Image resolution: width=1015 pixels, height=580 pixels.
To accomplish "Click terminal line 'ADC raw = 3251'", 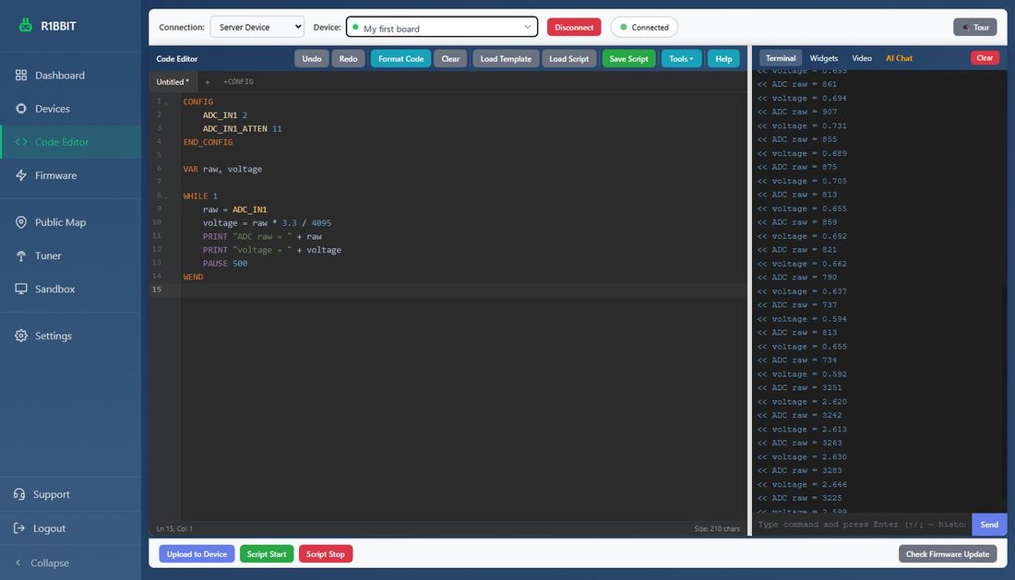I will tap(799, 388).
